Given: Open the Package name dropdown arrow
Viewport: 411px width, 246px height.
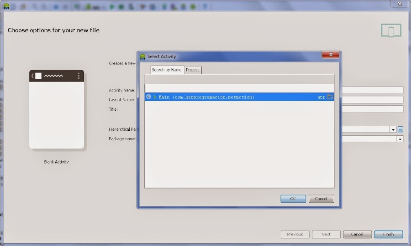Looking at the screenshot, I should click(400, 139).
